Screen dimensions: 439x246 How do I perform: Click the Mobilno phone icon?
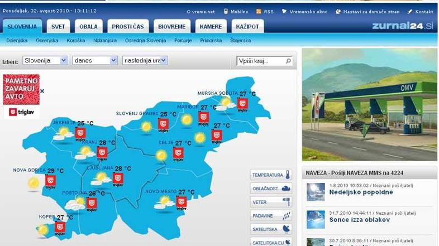pyautogui.click(x=226, y=12)
